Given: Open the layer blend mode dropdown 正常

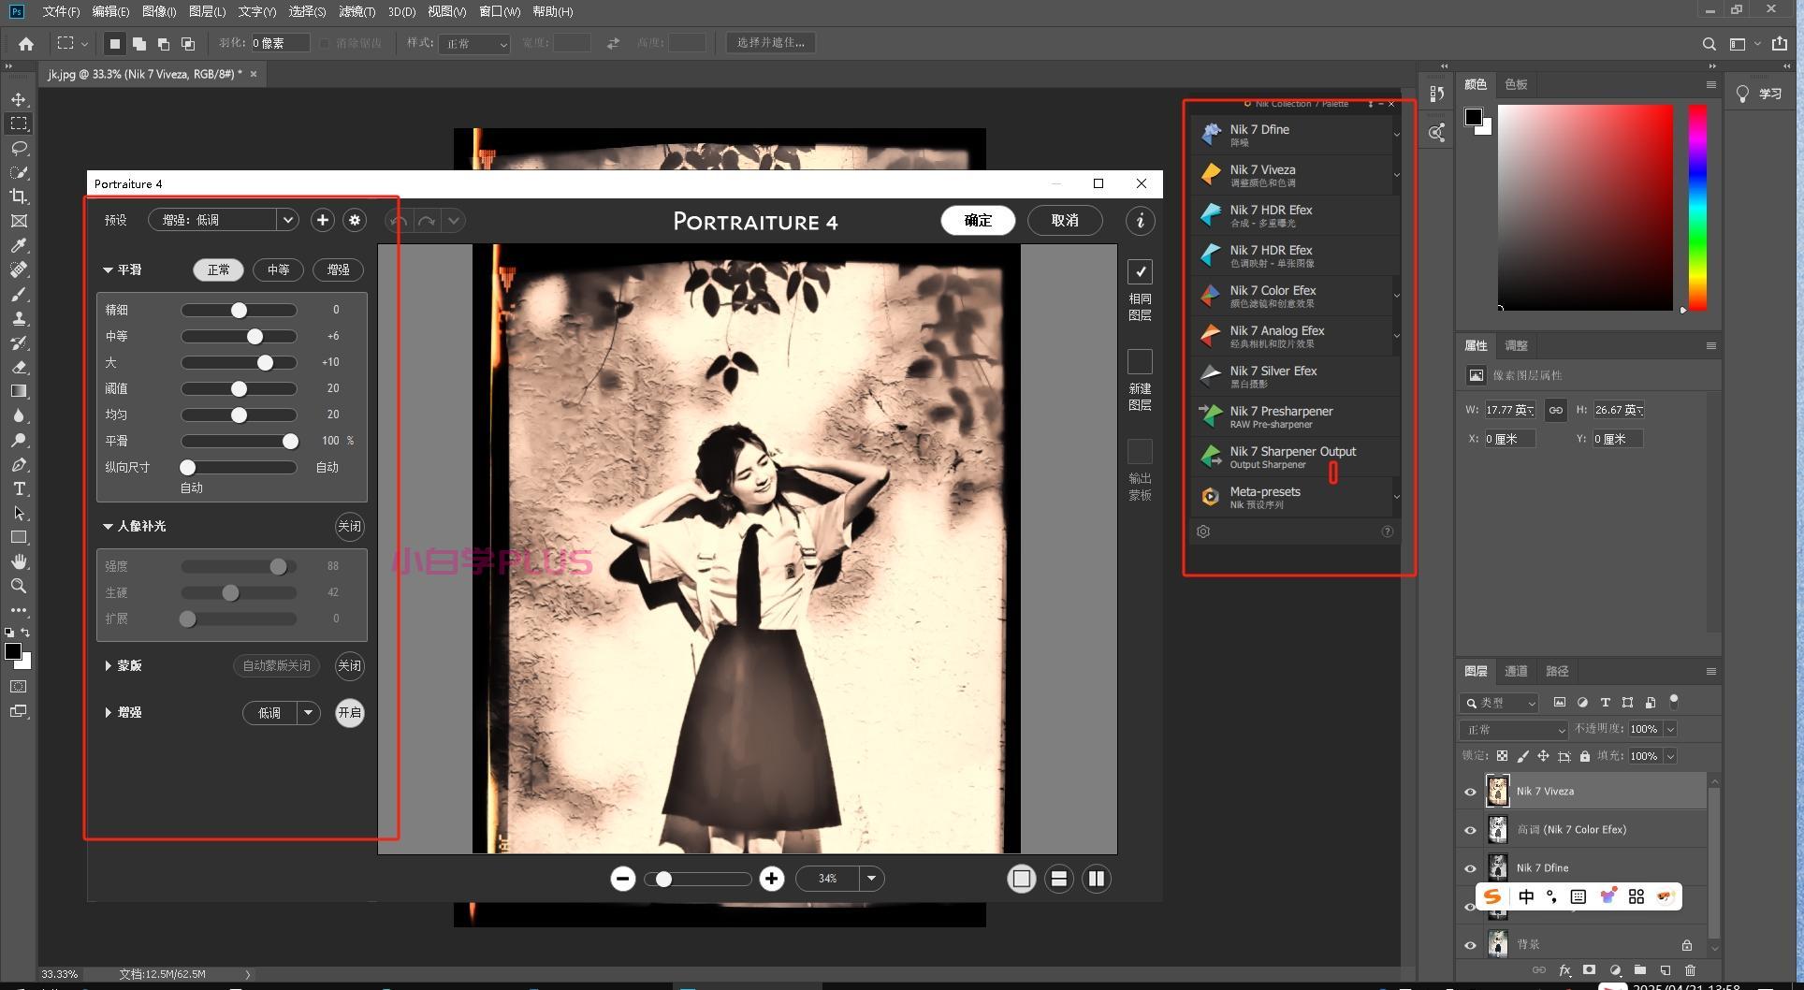Looking at the screenshot, I should pyautogui.click(x=1513, y=730).
